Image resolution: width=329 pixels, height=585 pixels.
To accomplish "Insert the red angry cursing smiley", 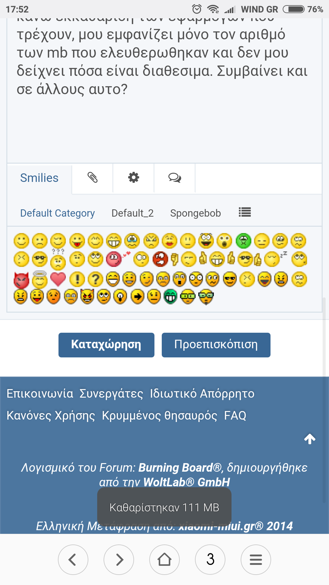I will click(160, 259).
